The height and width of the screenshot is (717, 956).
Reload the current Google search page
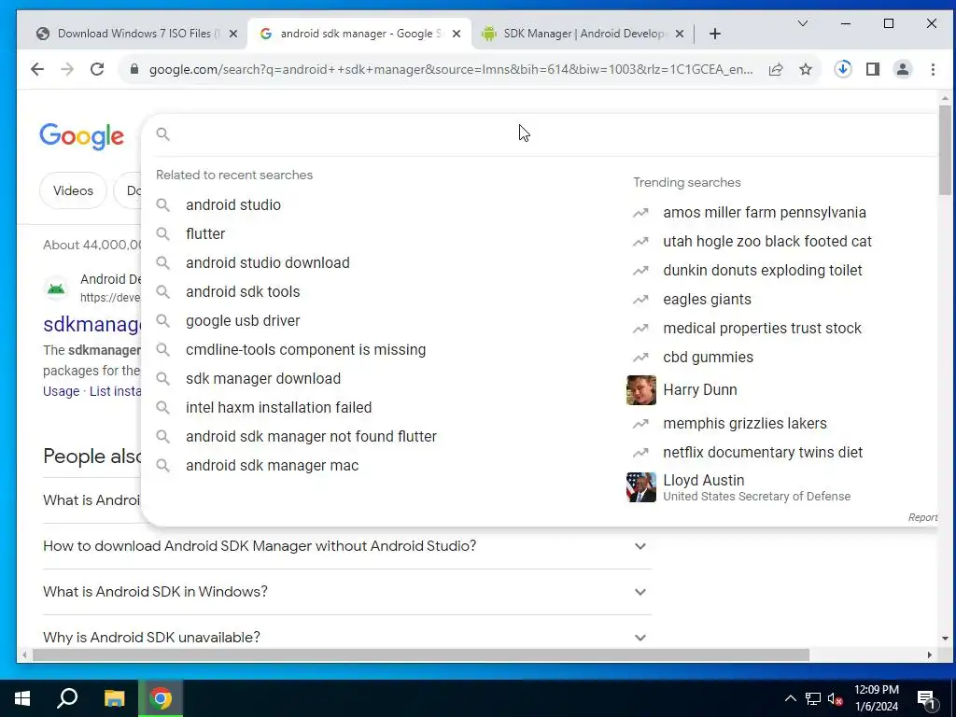point(97,69)
